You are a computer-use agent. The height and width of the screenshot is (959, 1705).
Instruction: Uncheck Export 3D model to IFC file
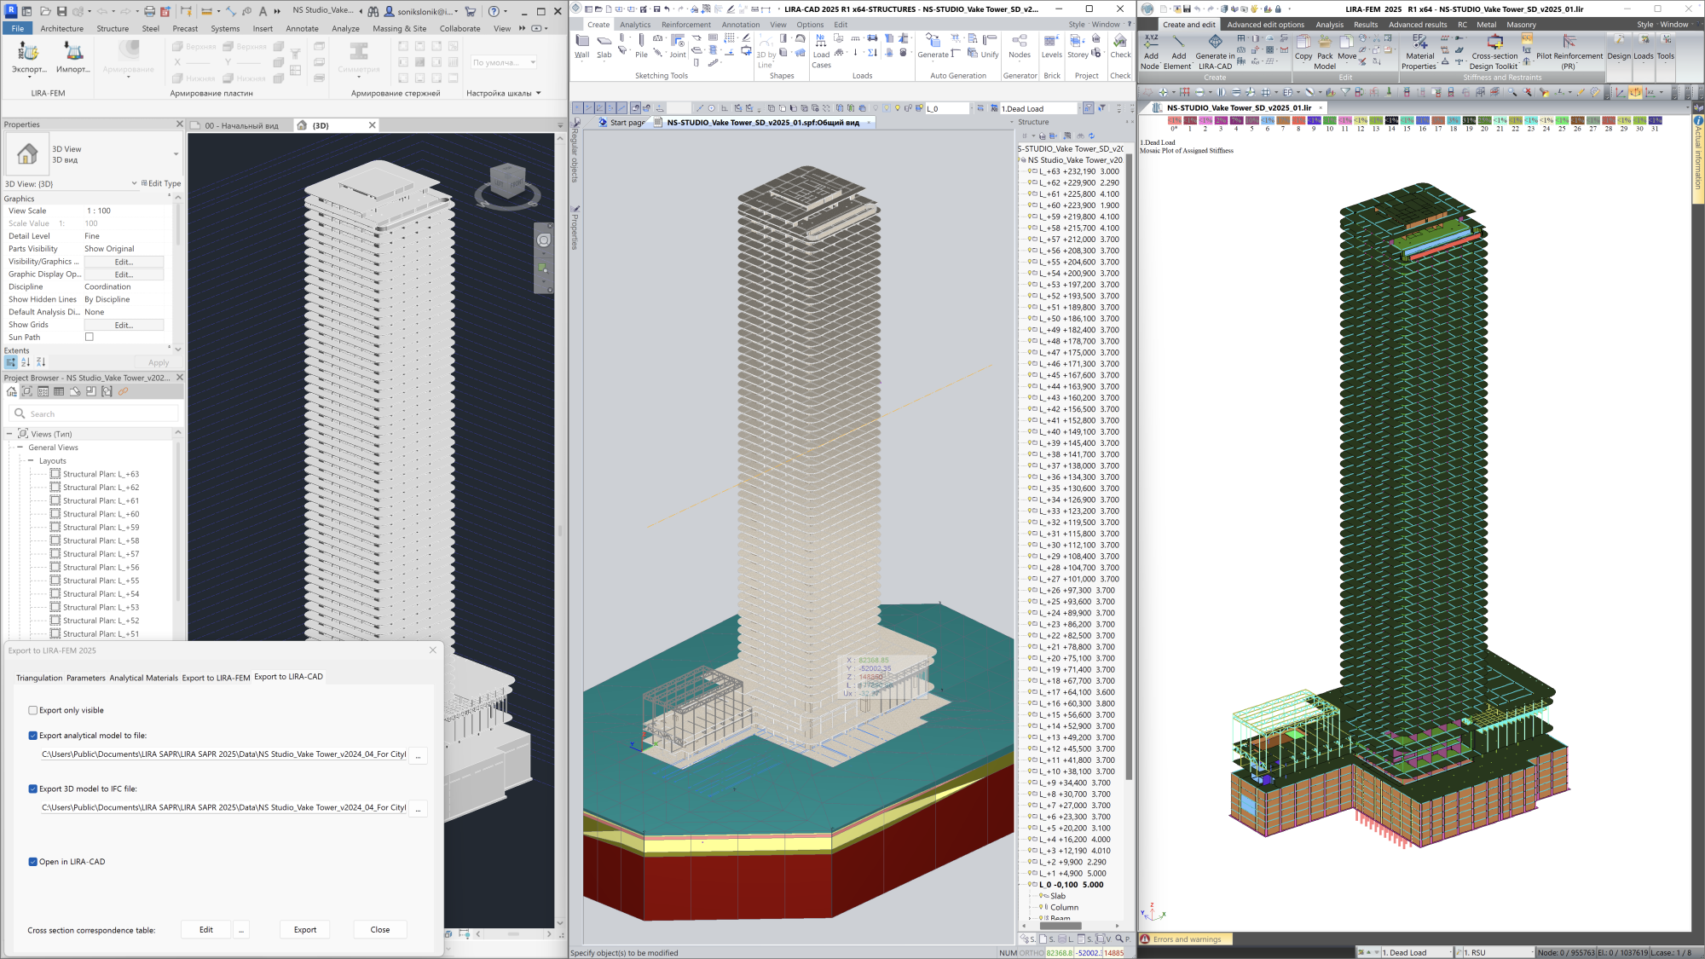point(33,789)
